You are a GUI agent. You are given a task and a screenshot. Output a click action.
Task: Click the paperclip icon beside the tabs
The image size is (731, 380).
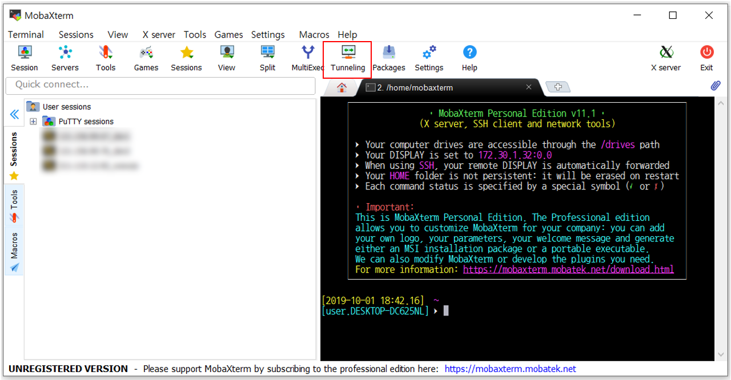point(716,86)
